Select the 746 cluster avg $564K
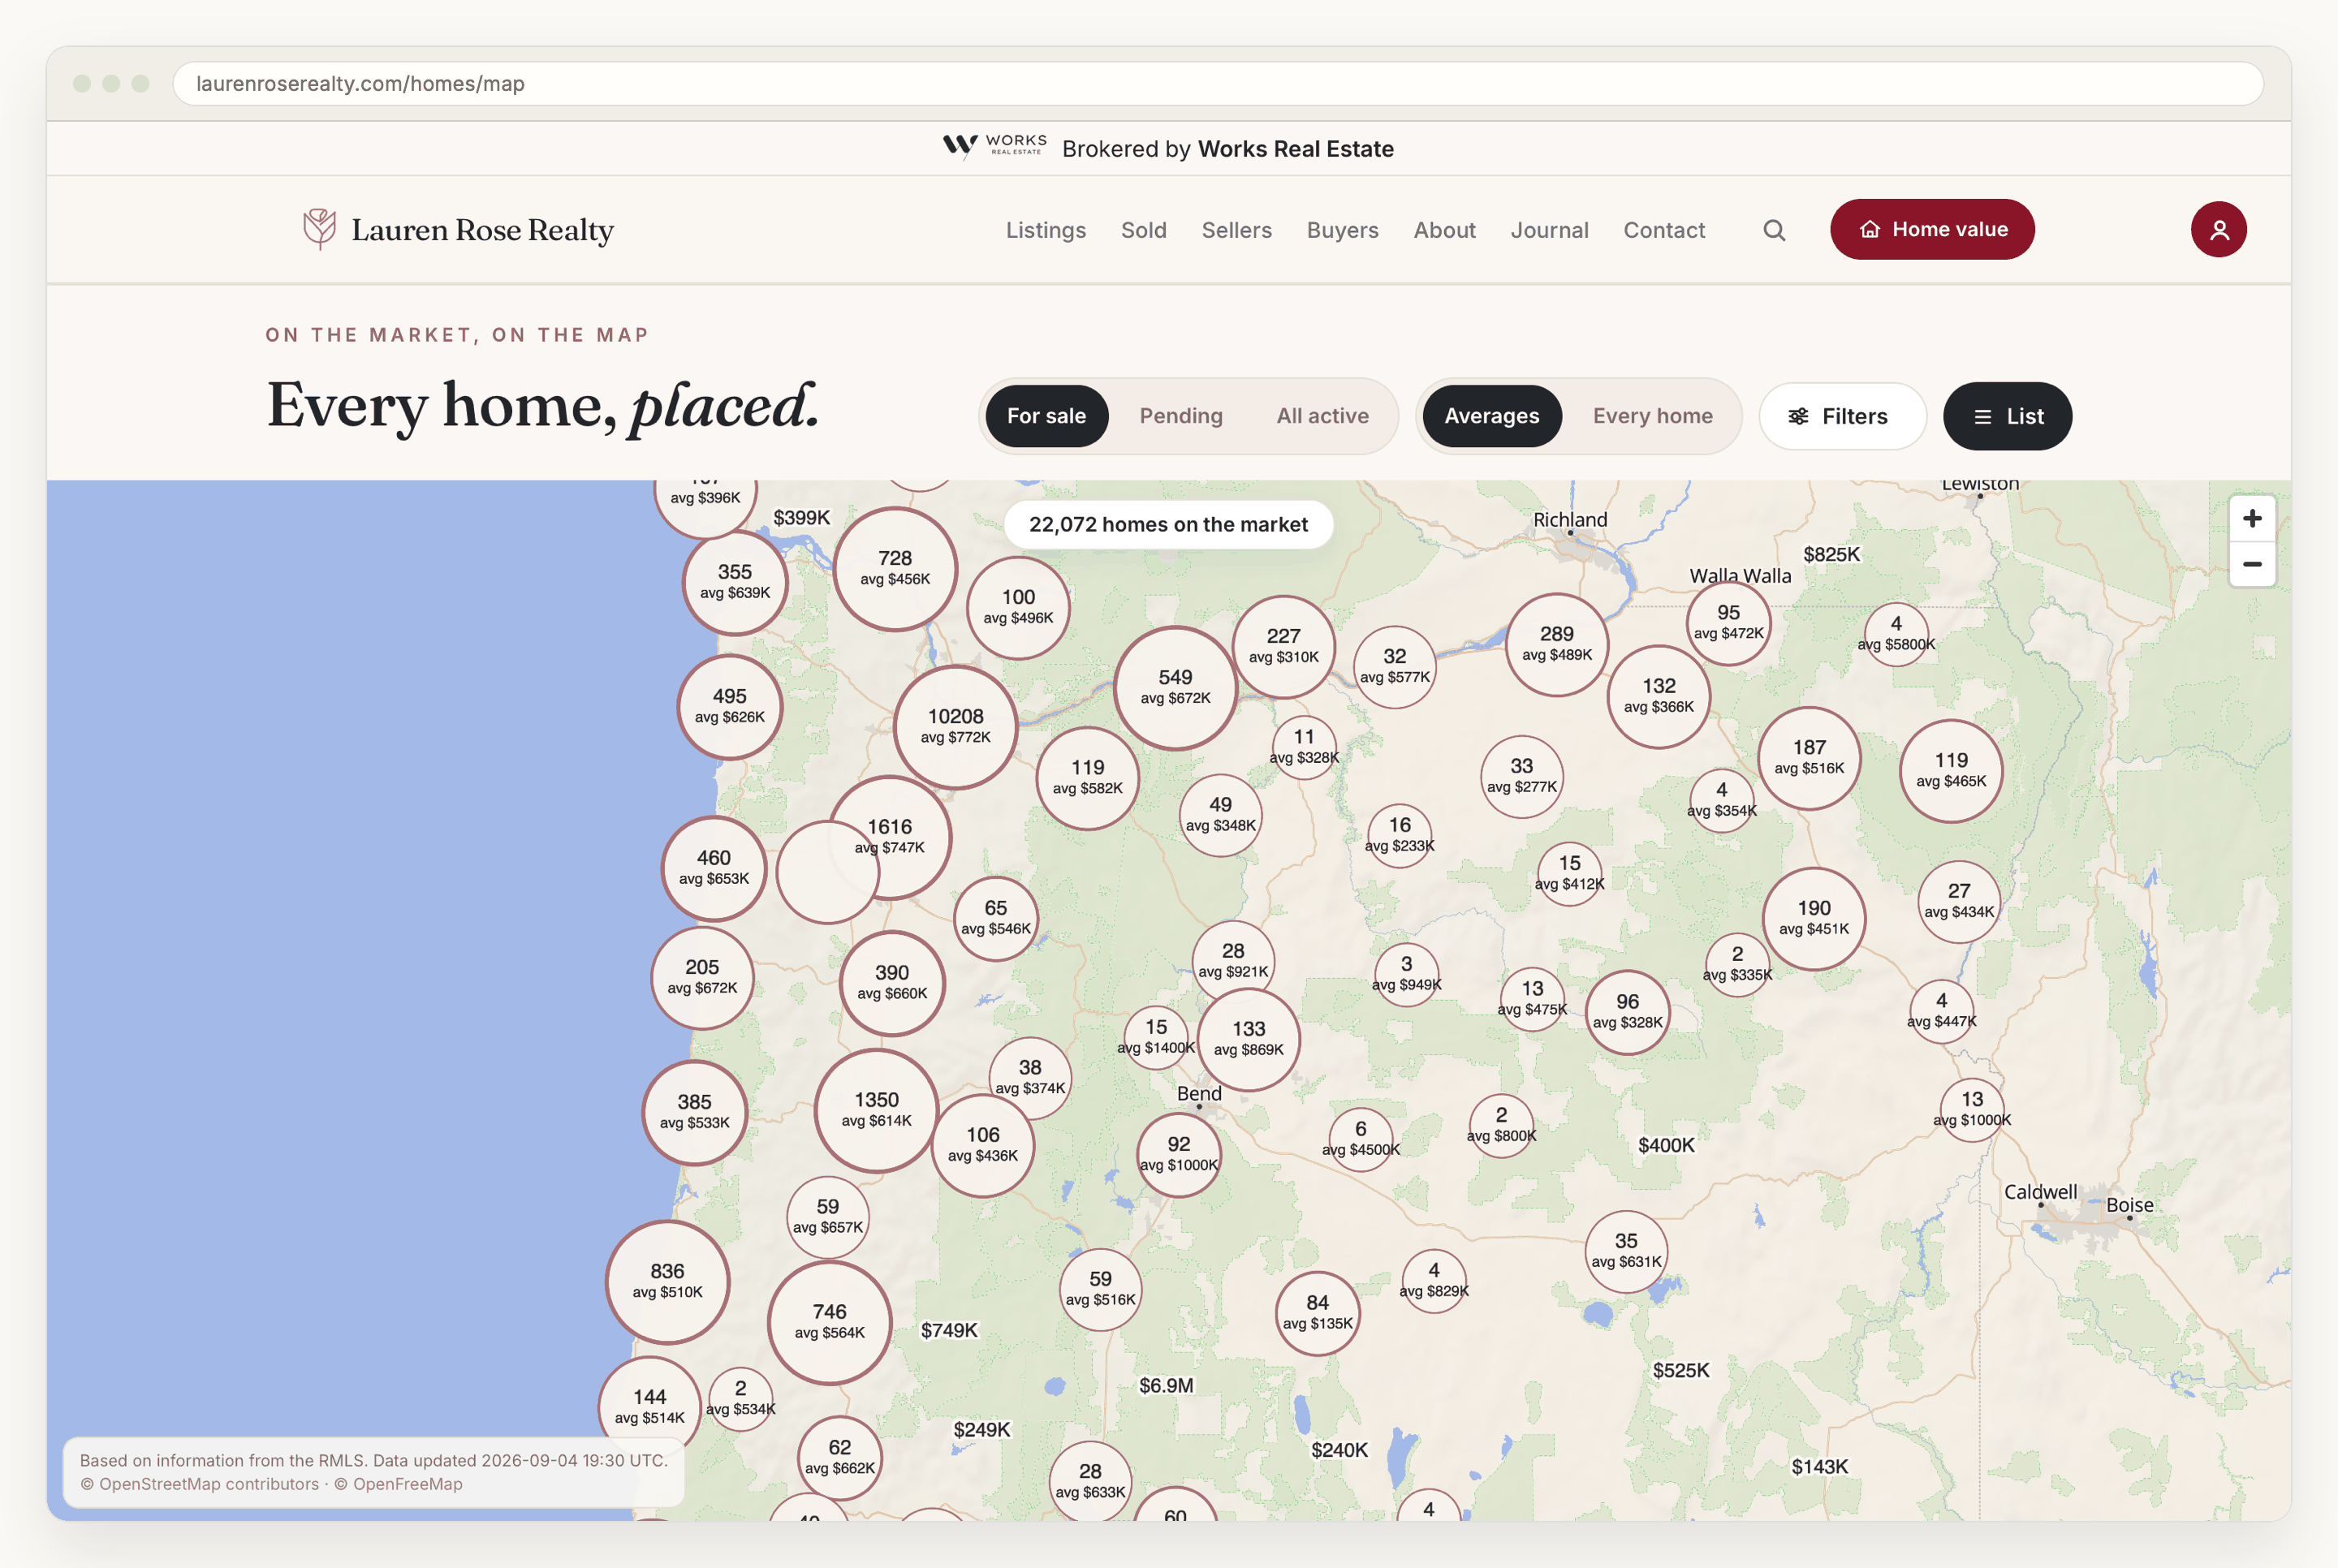This screenshot has width=2338, height=1568. (x=829, y=1321)
